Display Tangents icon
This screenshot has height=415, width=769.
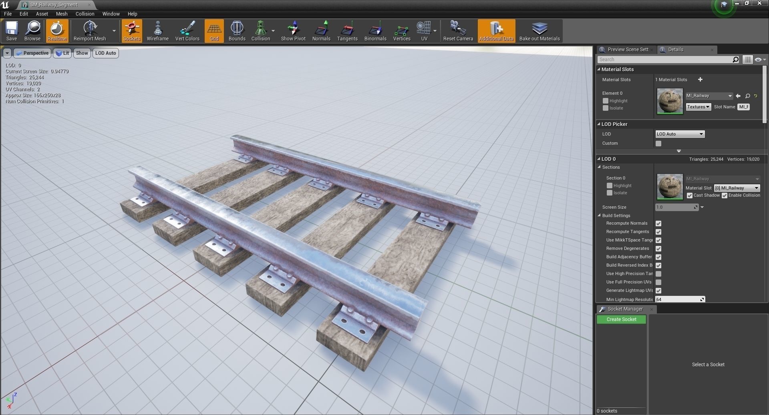(347, 31)
